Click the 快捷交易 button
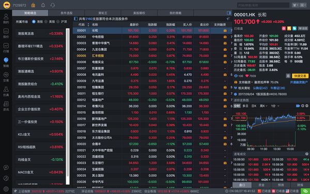310x194 pixels. tap(300, 76)
